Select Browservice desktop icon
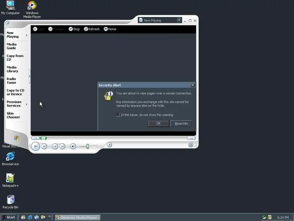Image resolution: width=294 pixels, height=221 pixels. pos(10,159)
